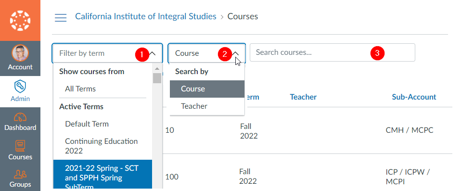Choose 2021-22 Spring SCT and SPPH term
Screen dimensions: 461x191
(102, 175)
